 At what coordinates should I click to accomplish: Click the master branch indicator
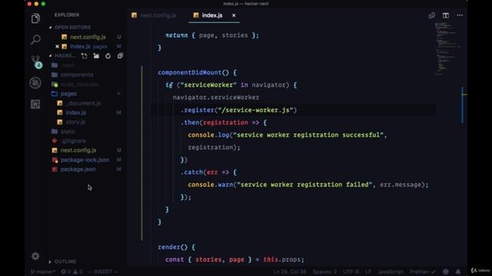click(43, 271)
